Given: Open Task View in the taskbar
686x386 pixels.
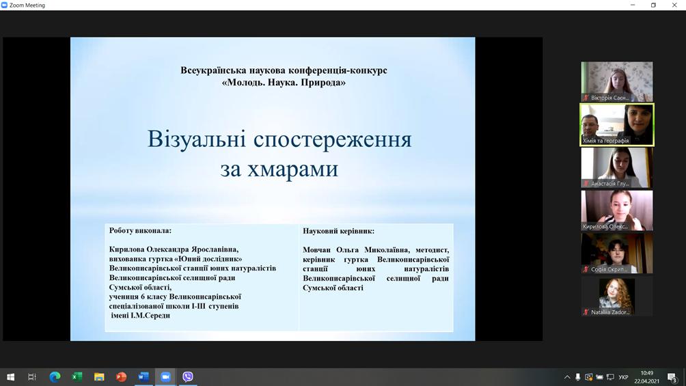Looking at the screenshot, I should (32, 377).
